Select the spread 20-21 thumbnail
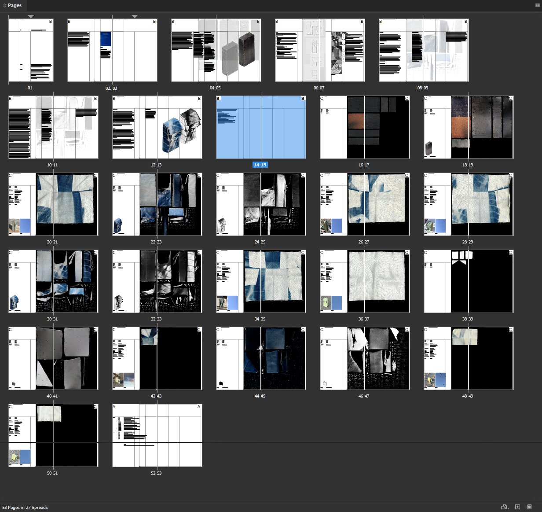The image size is (542, 512). pos(53,204)
